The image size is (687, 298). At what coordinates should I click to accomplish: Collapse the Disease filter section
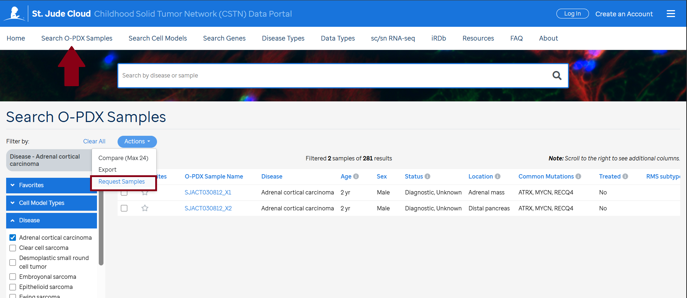(x=51, y=221)
